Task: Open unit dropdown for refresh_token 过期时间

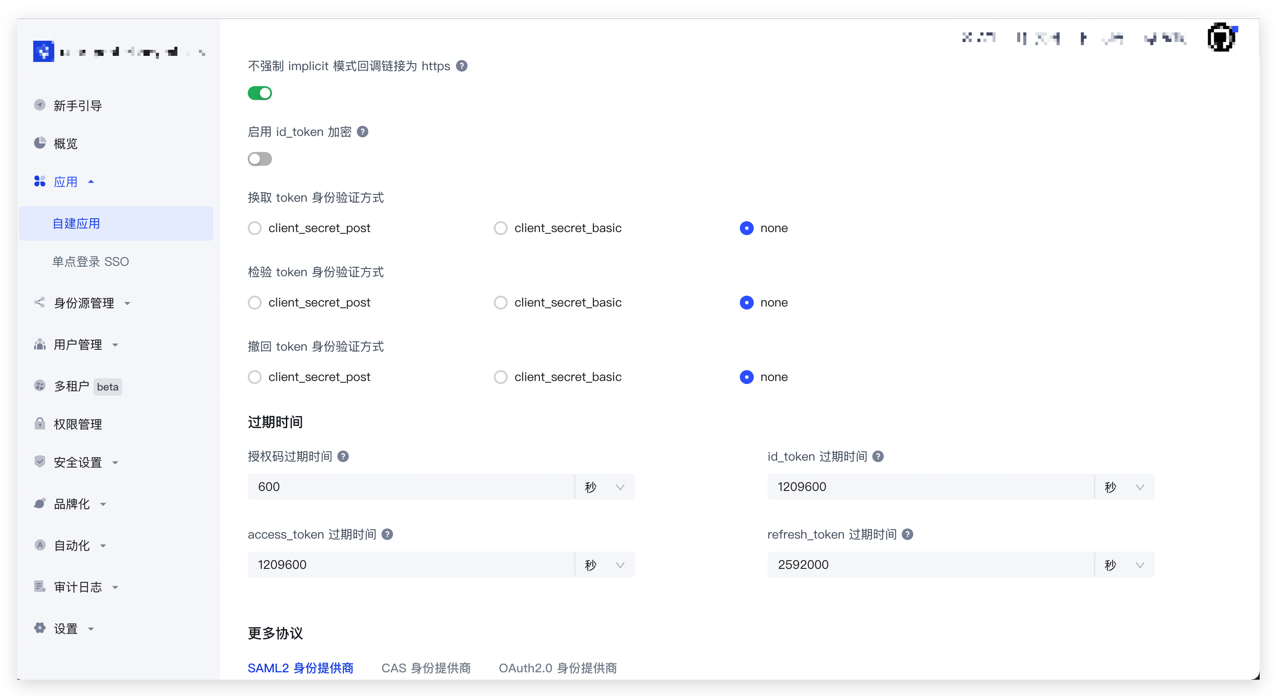Action: [1125, 565]
